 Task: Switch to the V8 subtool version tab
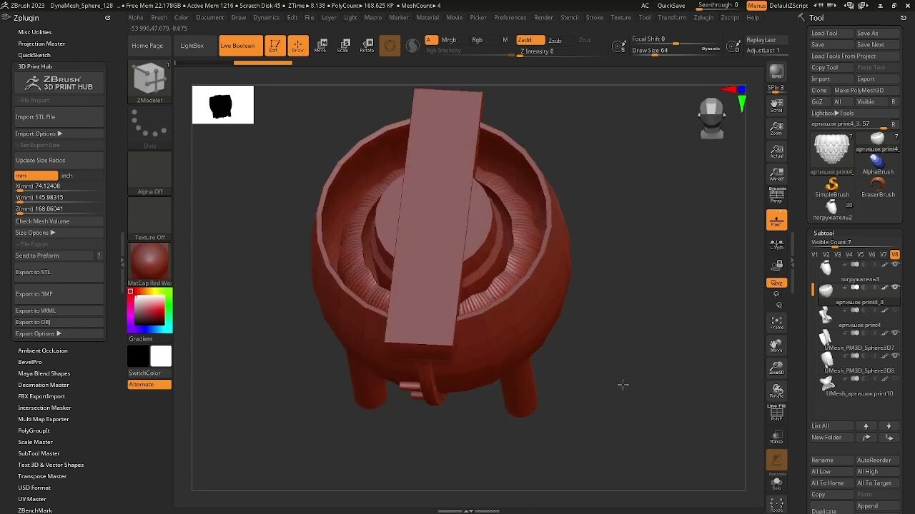click(895, 253)
